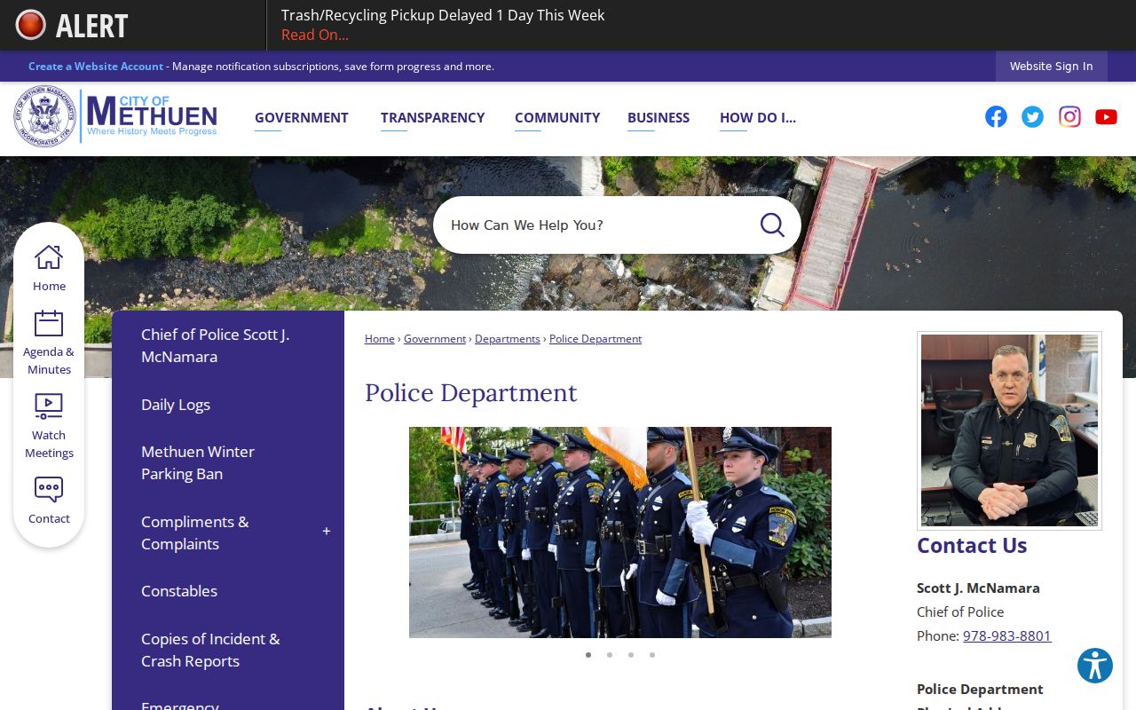Click the red ALERT indicator icon
1136x710 pixels.
click(x=31, y=25)
